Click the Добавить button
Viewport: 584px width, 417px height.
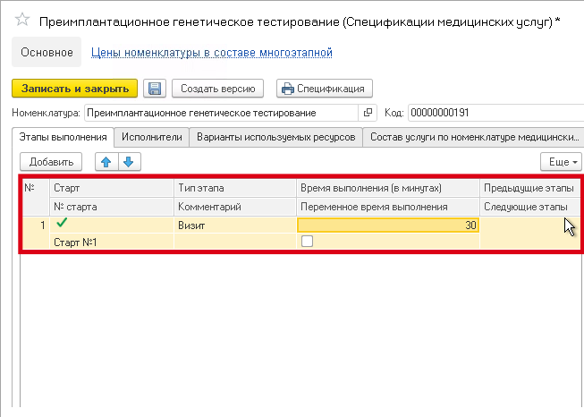[x=51, y=162]
